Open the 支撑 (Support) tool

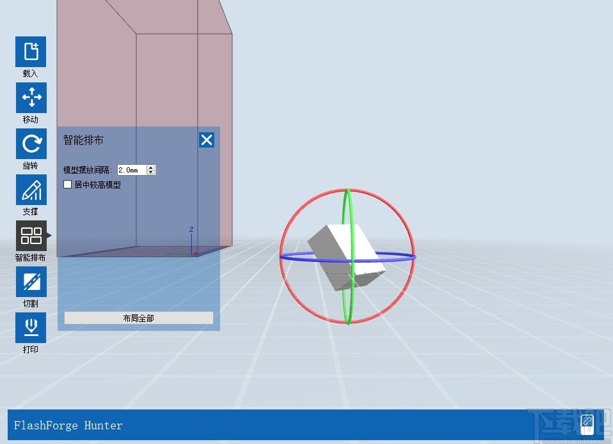[30, 190]
